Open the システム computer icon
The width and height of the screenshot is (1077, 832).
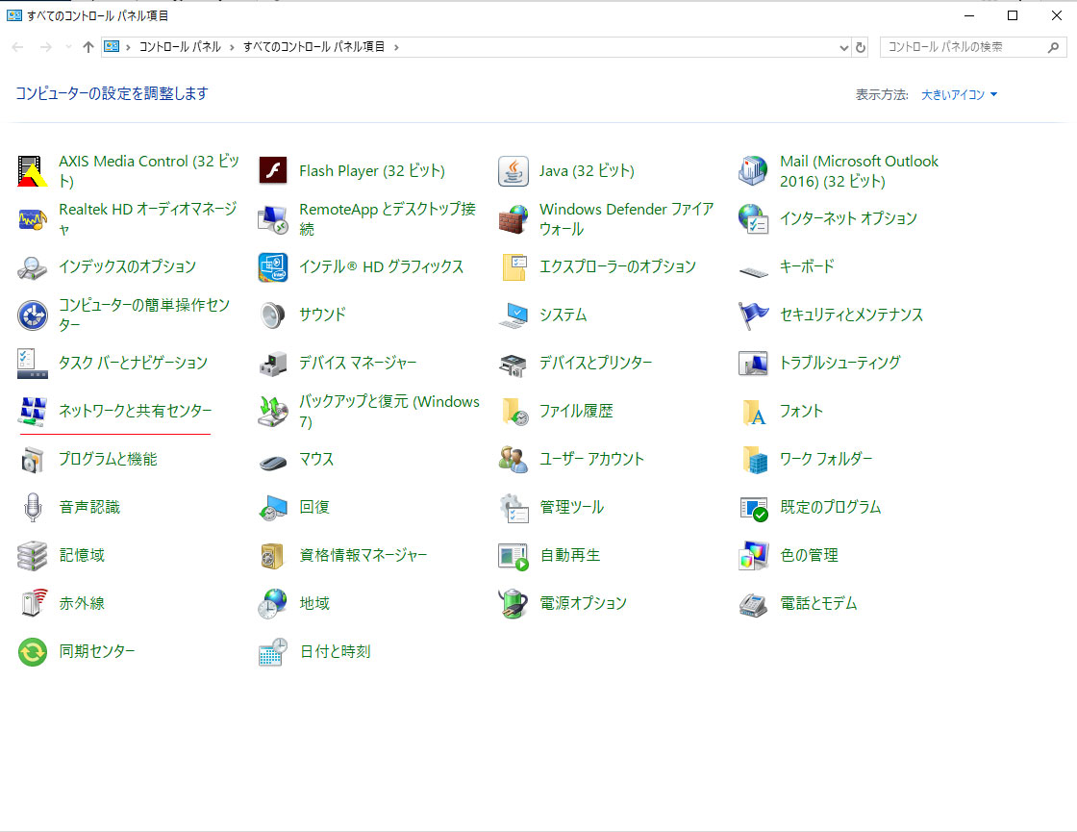coord(513,315)
